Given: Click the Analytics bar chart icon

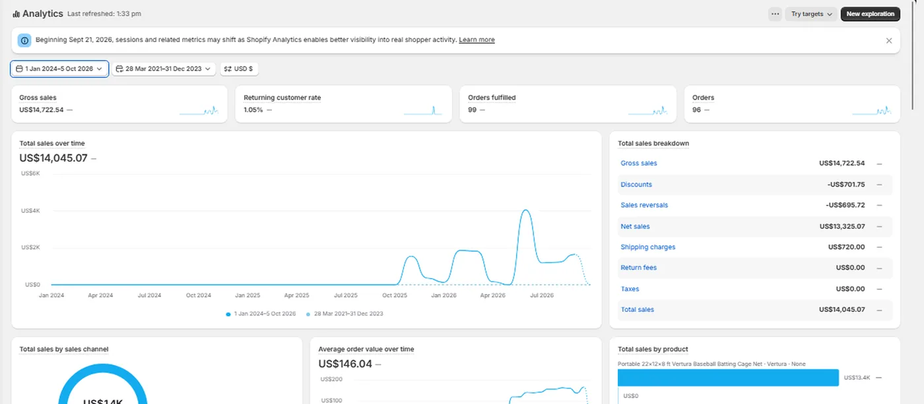Looking at the screenshot, I should (x=16, y=14).
